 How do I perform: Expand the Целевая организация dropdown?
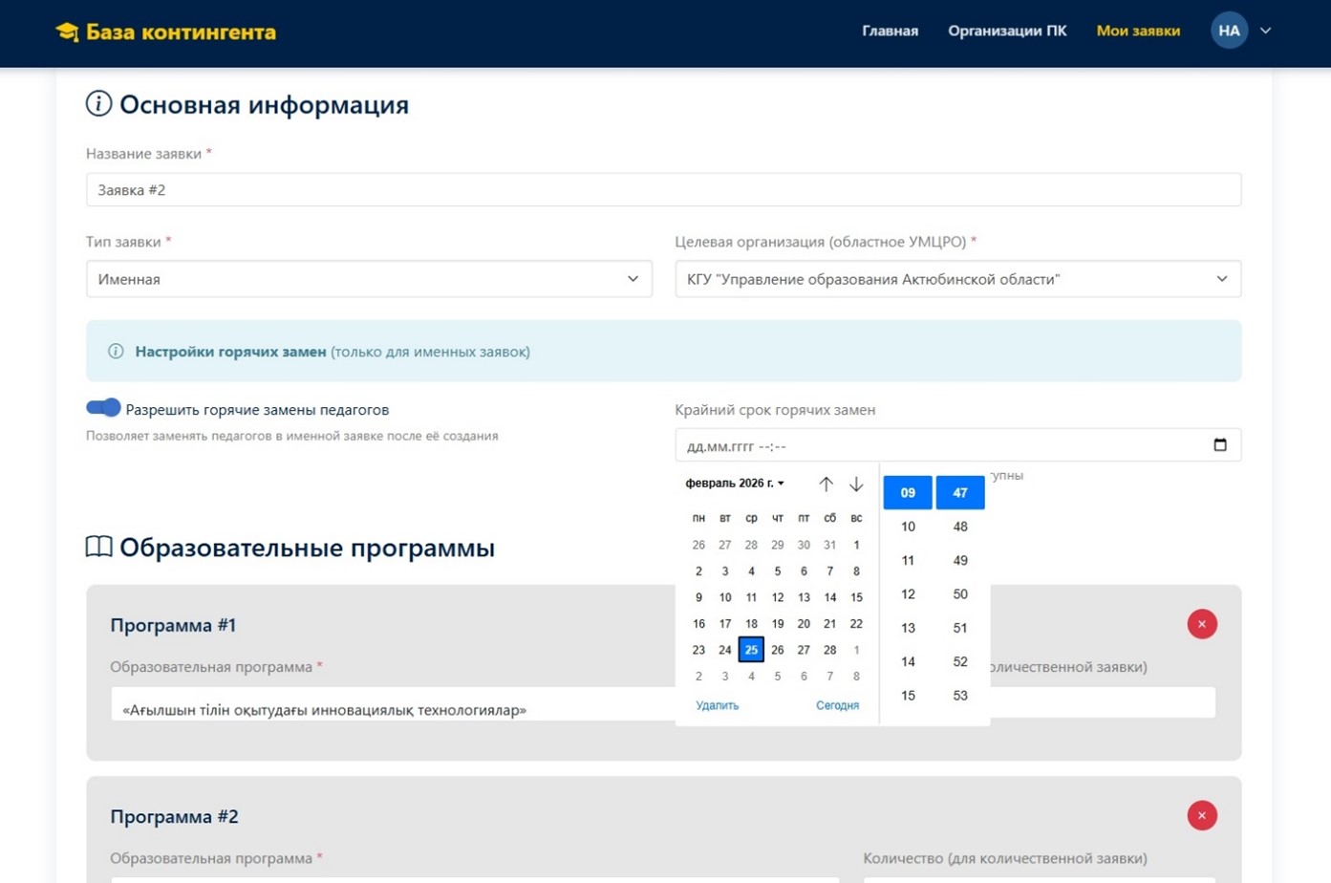coord(957,279)
